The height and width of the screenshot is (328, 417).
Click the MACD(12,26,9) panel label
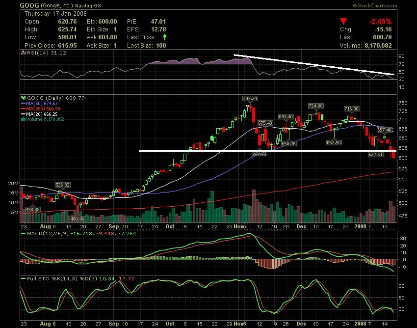pyautogui.click(x=48, y=234)
